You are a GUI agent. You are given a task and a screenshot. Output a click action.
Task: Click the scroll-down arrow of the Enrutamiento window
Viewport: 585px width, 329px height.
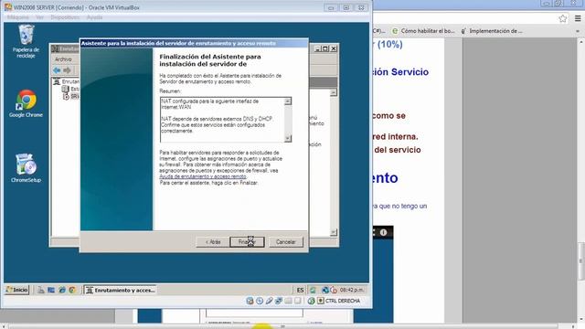(333, 232)
